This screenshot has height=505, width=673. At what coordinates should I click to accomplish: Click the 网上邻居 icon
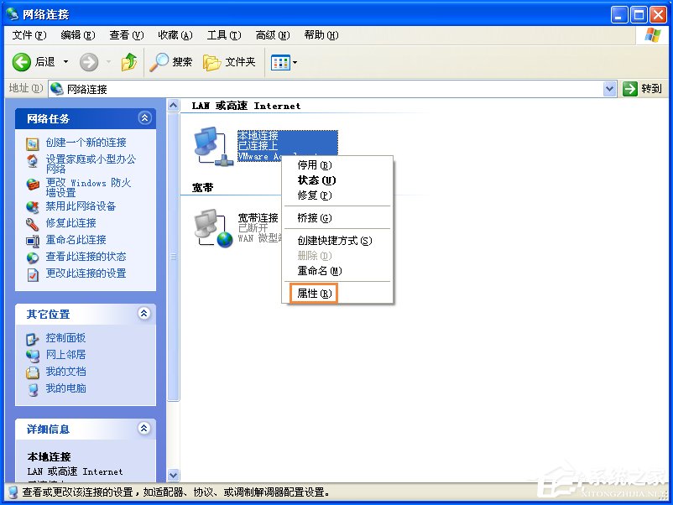coord(32,356)
